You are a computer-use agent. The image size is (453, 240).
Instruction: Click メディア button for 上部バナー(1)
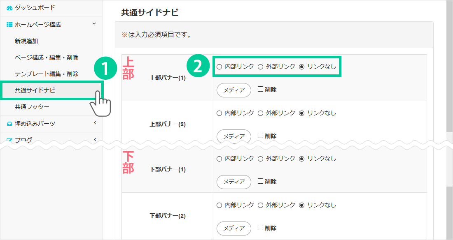tap(234, 90)
